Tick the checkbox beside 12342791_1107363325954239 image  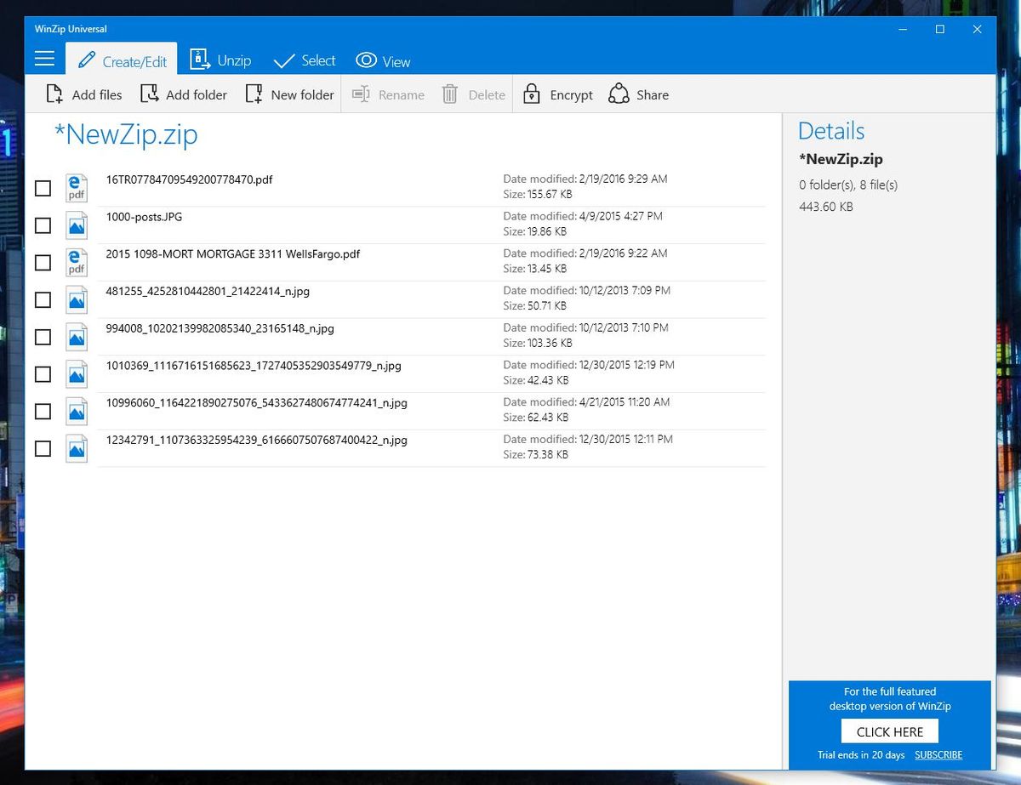point(43,448)
